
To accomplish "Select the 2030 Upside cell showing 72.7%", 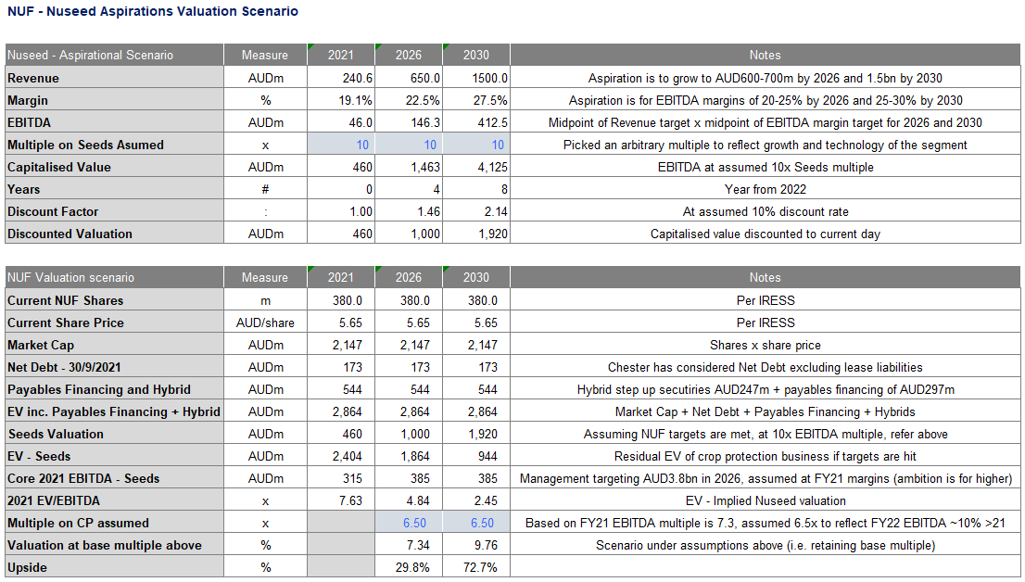I will pos(476,567).
